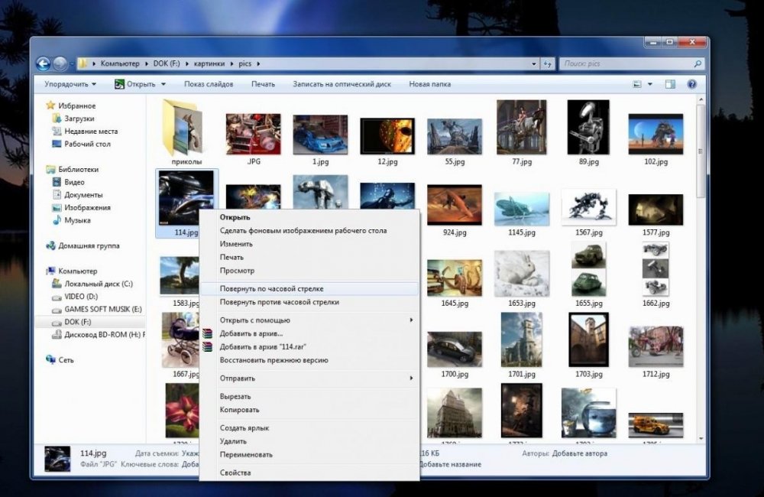Open the view mode dropdown arrow
The width and height of the screenshot is (764, 497).
(x=650, y=84)
